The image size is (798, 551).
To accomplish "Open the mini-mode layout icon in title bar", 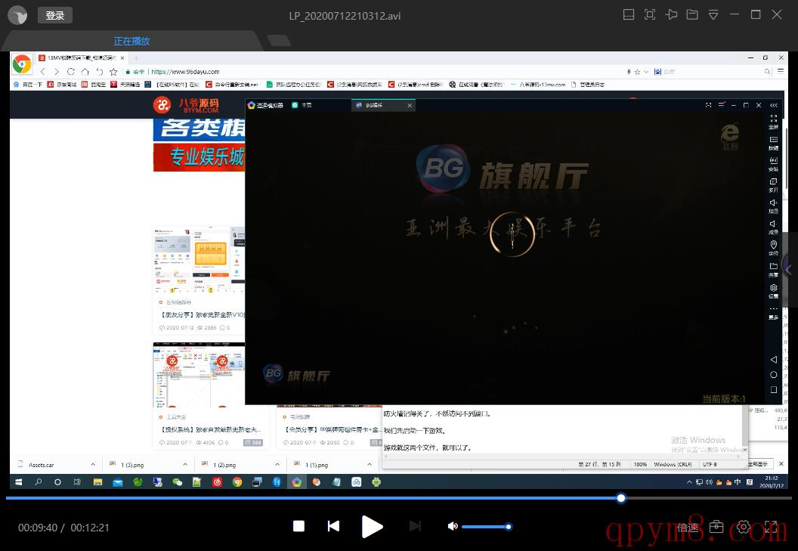I will click(629, 15).
